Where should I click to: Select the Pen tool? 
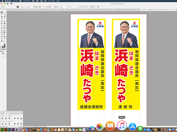[x=2, y=17]
